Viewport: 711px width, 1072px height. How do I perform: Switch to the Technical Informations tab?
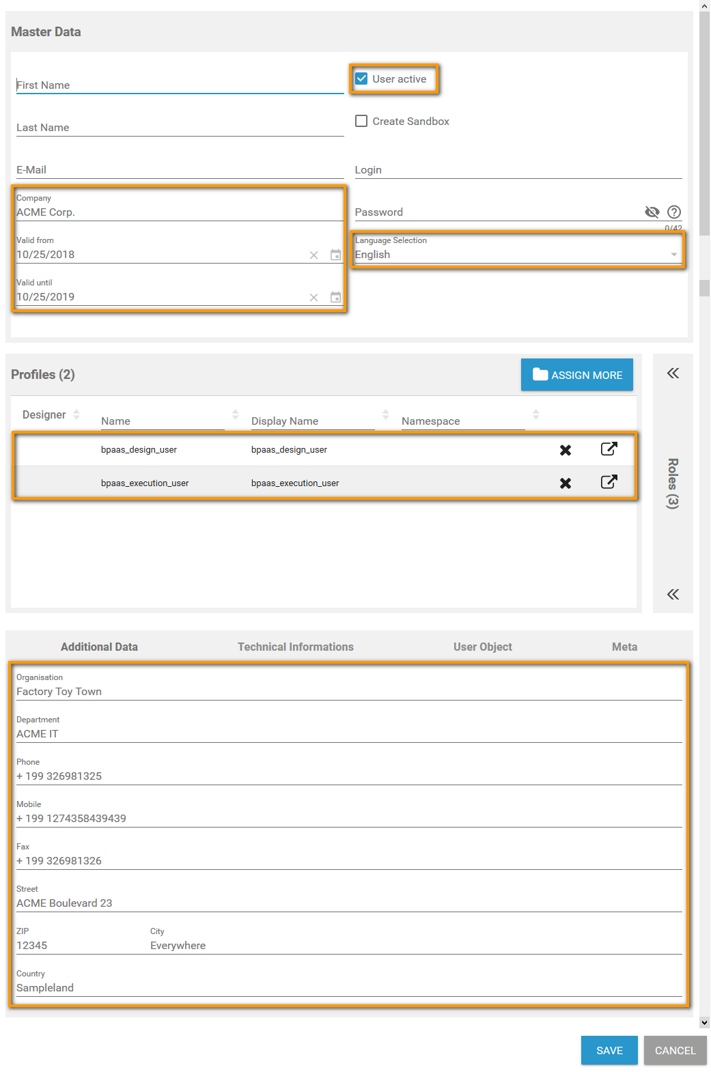tap(295, 647)
